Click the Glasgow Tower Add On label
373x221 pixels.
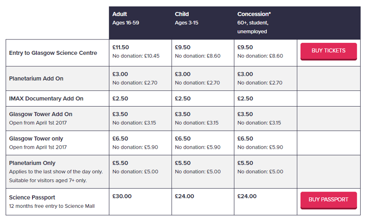(x=41, y=114)
